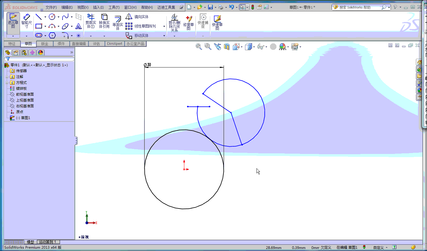This screenshot has width=427, height=251.
Task: Open the 插入(I) menu
Action: (98, 7)
